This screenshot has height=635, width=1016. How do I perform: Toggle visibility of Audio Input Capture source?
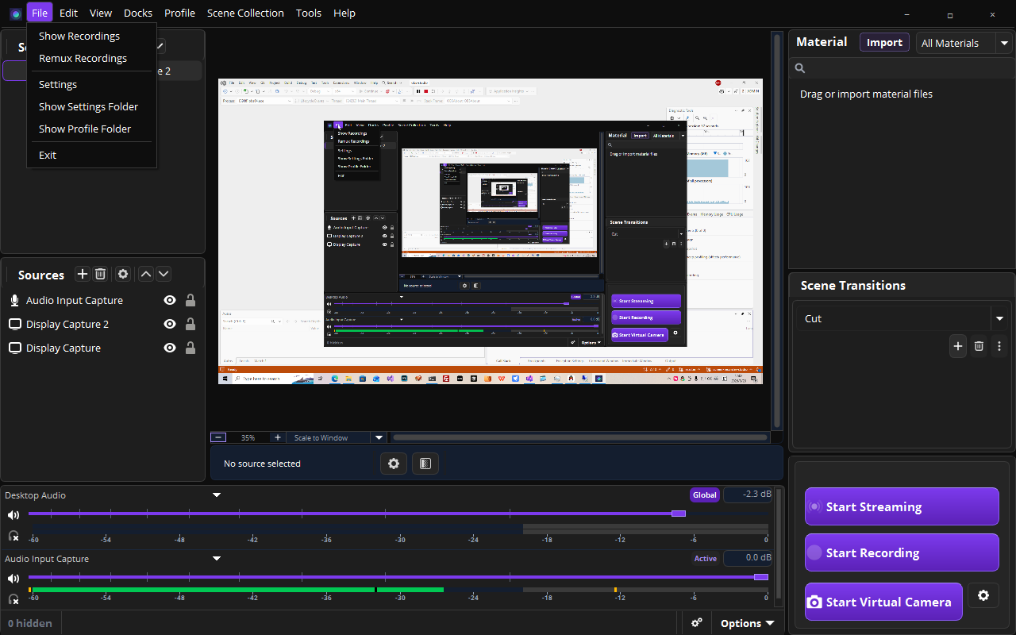pos(169,300)
